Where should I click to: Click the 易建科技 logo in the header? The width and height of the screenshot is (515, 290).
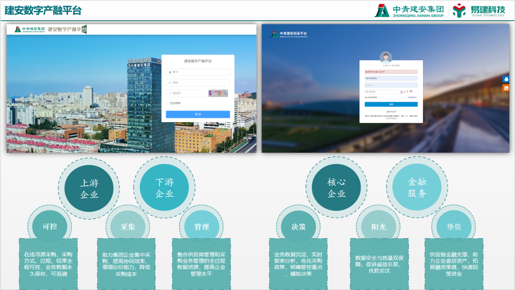(479, 9)
